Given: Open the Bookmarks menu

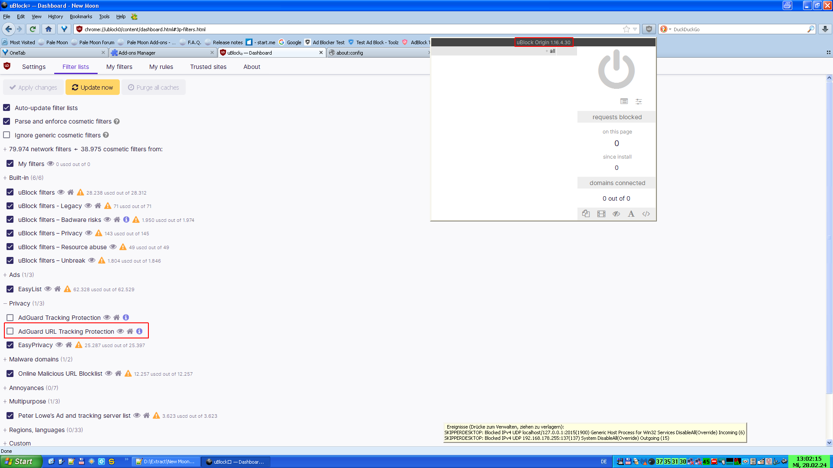Looking at the screenshot, I should [81, 16].
